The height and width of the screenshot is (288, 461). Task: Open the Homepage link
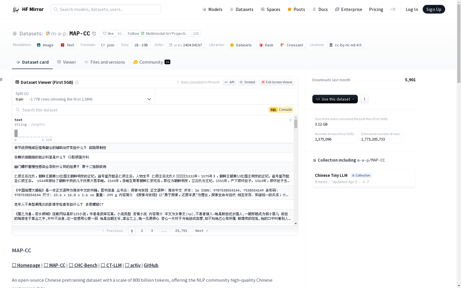tap(26, 265)
